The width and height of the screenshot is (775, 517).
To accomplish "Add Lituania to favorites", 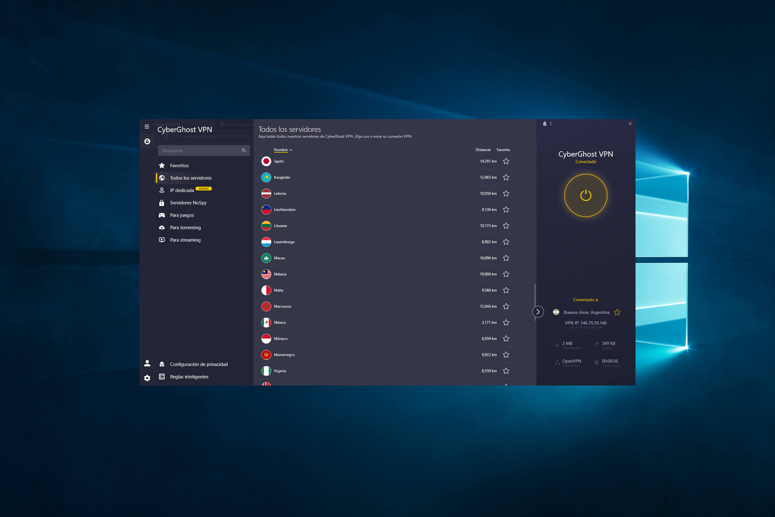I will (x=506, y=226).
